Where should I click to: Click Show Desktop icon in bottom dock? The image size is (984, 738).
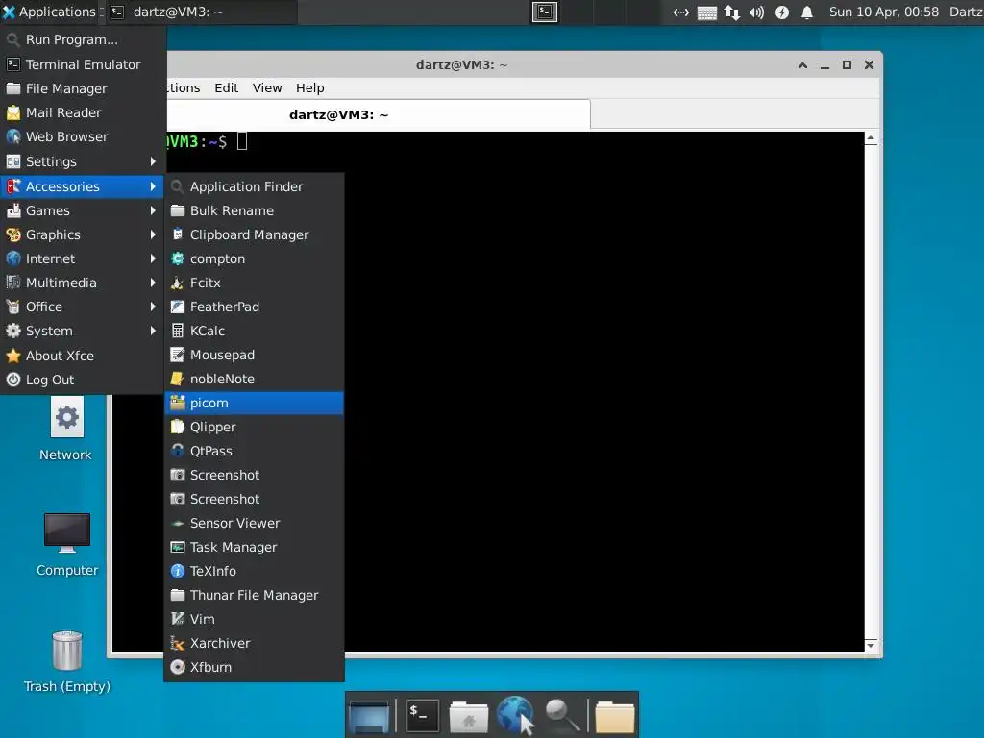coord(369,716)
